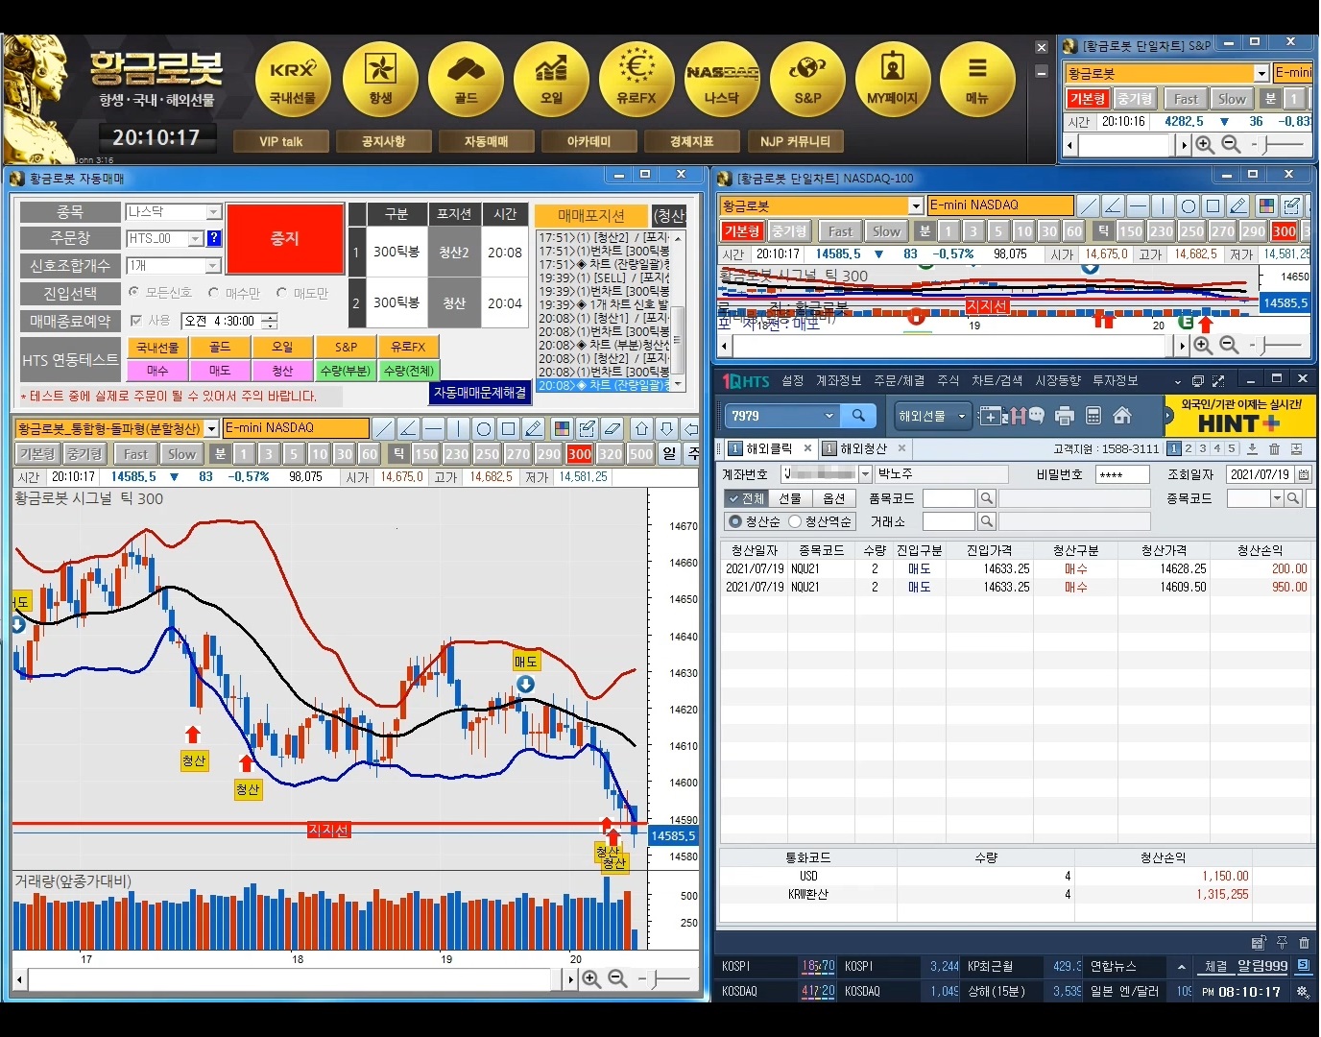This screenshot has width=1321, height=1037.
Task: Select the 매수만 radio option
Action: 214,292
